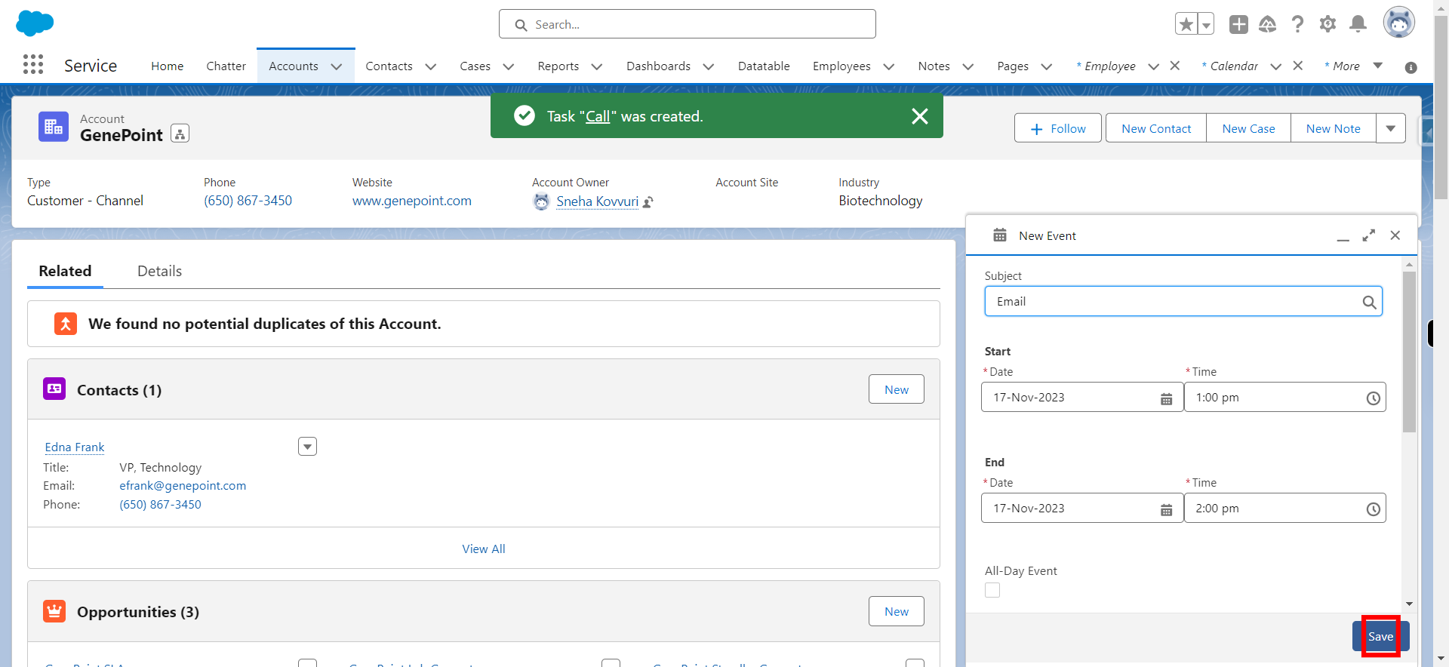The height and width of the screenshot is (667, 1449).
Task: Open the App Launcher grid
Action: coord(33,64)
